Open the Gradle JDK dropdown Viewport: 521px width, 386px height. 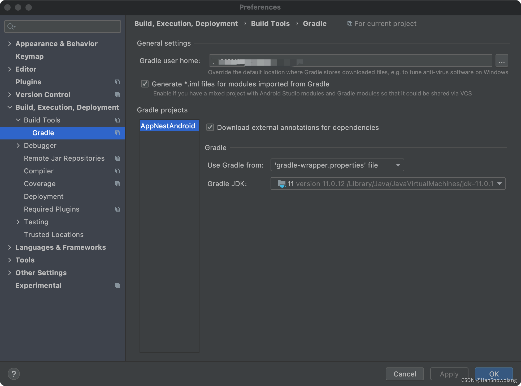click(x=388, y=184)
